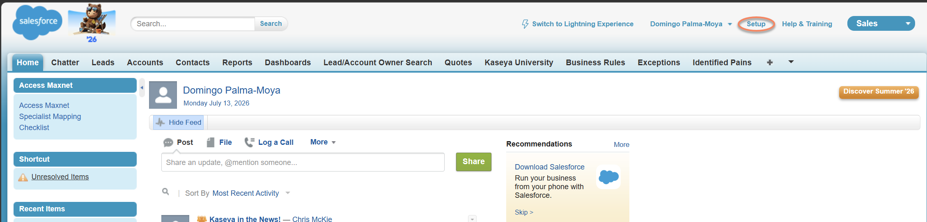This screenshot has height=222, width=927.
Task: Open the Unresolved Items link
Action: pos(60,177)
